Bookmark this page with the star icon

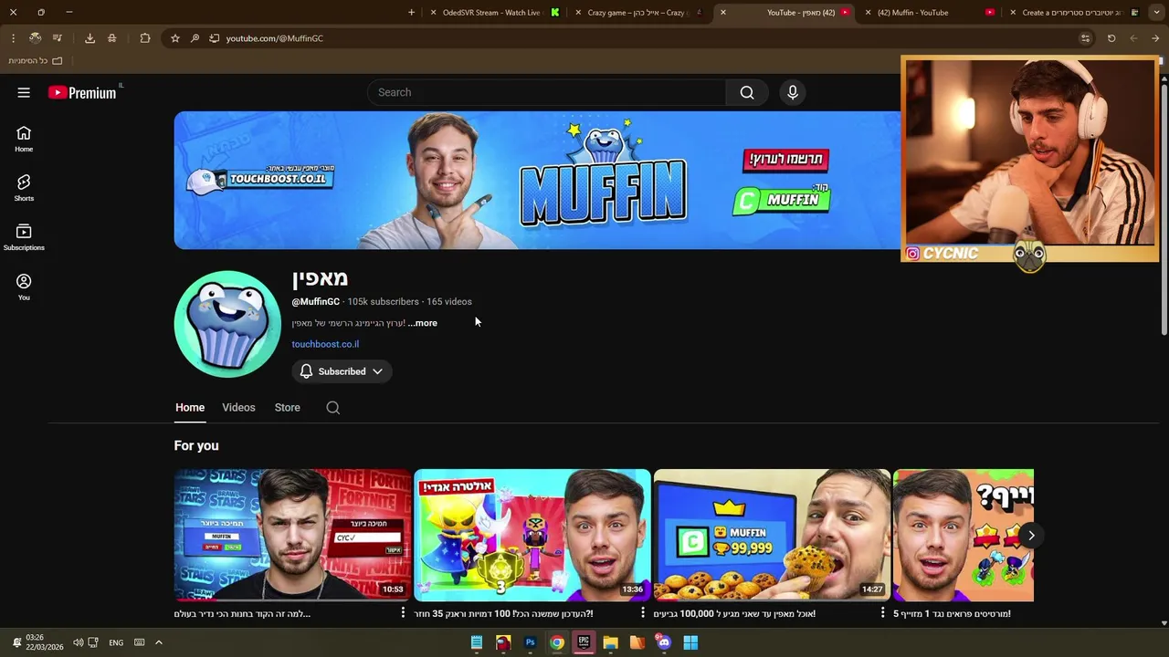click(175, 38)
